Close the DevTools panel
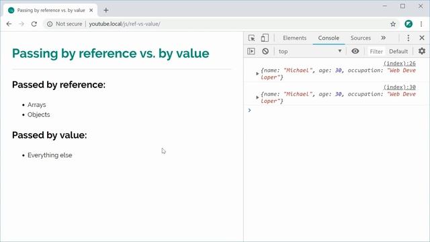Screen dimensions: 430x242 coord(422,38)
